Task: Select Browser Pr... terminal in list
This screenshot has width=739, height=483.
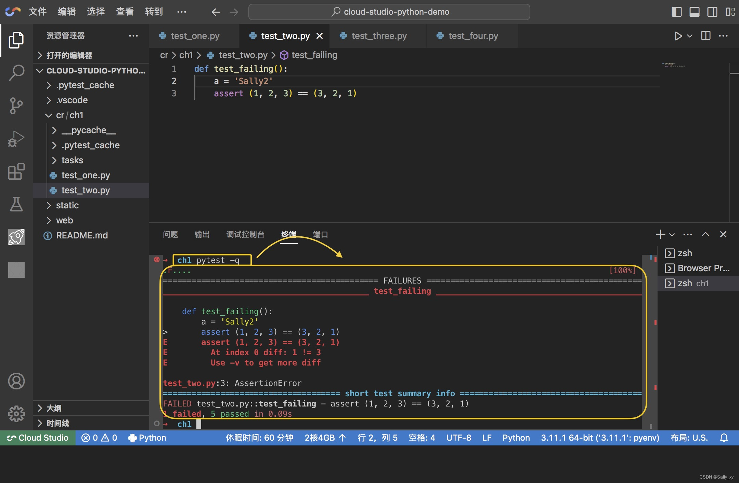Action: (698, 268)
